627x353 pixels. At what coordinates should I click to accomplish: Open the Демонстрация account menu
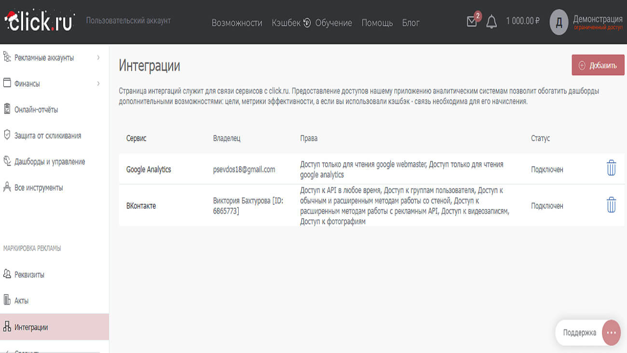tap(597, 19)
